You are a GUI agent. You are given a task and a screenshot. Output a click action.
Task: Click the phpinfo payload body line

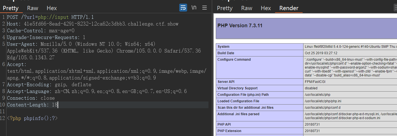[32, 118]
